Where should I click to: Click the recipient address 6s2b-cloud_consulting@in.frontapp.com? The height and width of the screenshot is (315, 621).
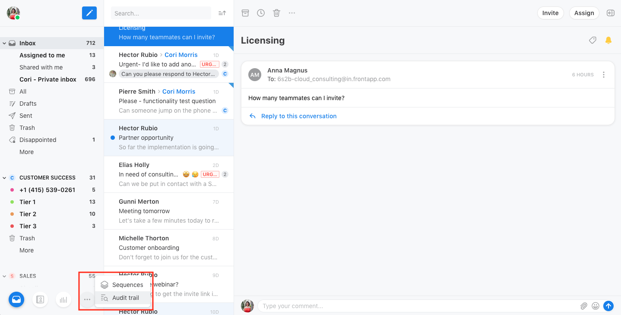(x=334, y=79)
